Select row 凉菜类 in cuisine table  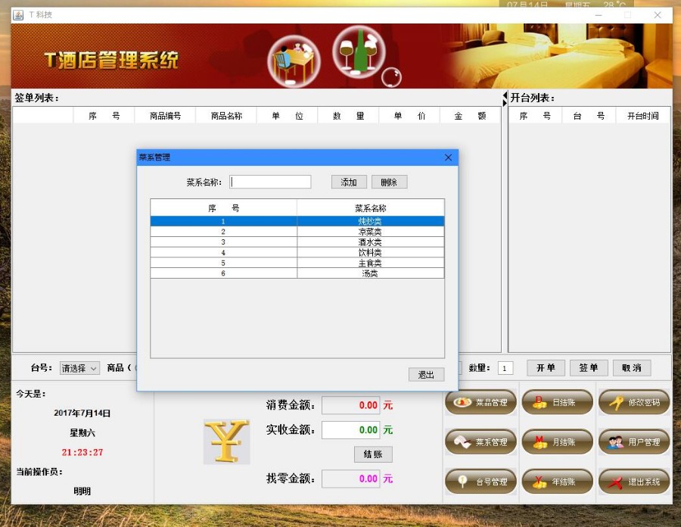tap(297, 232)
